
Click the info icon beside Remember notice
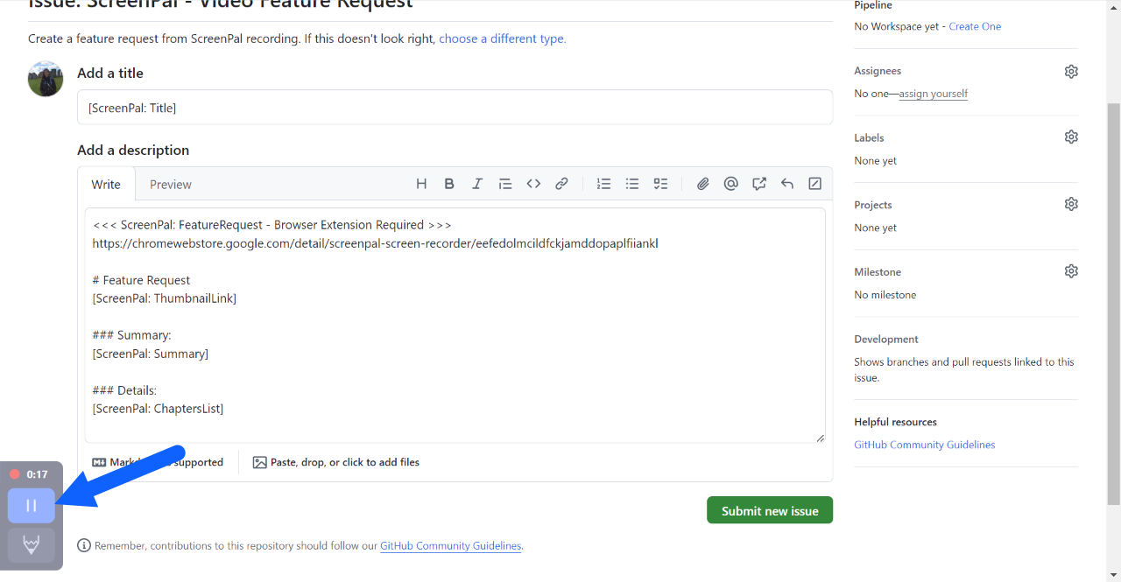click(84, 545)
